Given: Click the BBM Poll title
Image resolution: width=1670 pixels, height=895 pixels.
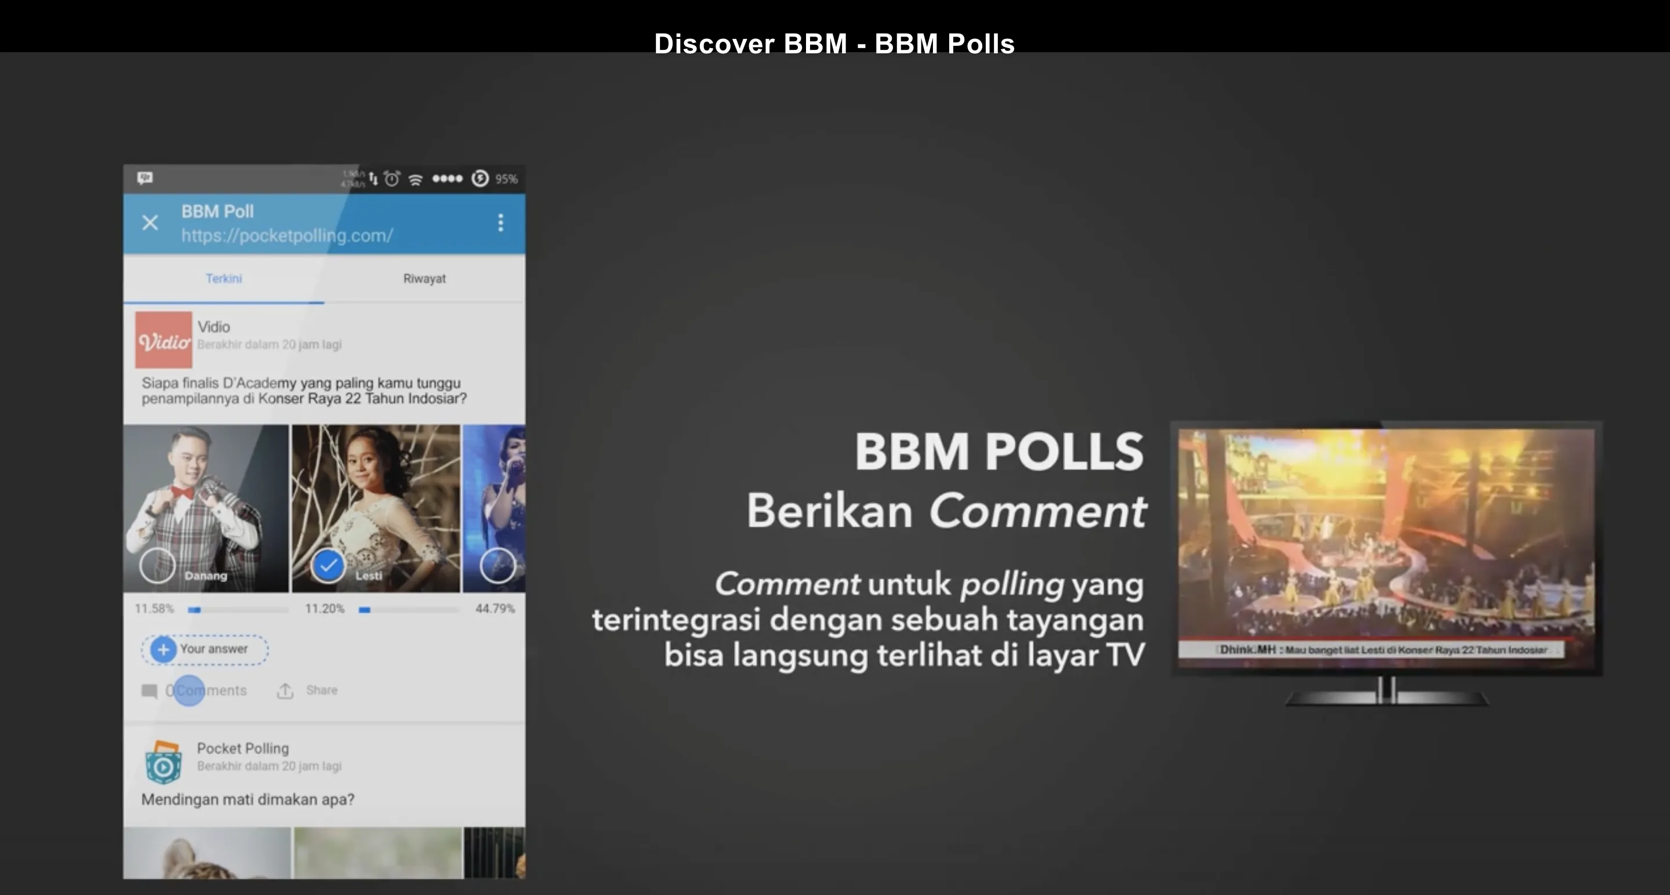Looking at the screenshot, I should click(218, 211).
